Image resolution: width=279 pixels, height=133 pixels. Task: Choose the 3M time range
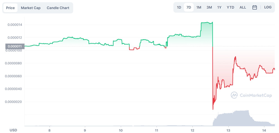point(209,8)
